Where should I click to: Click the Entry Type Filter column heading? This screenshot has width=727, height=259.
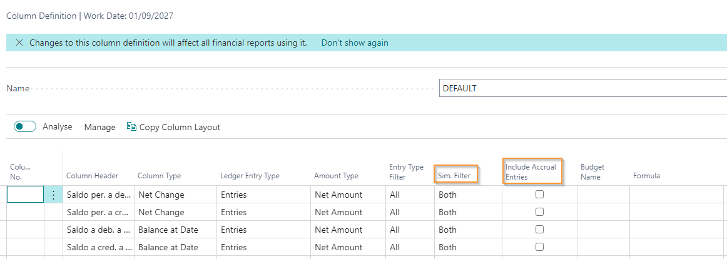[406, 171]
